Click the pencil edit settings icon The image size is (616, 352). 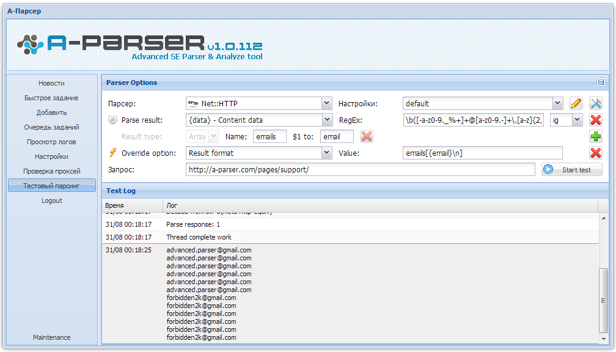[576, 104]
